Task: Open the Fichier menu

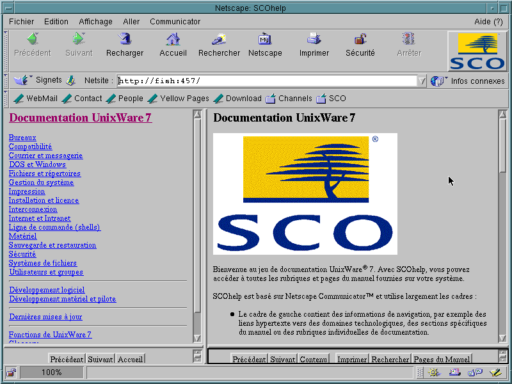Action: [22, 22]
